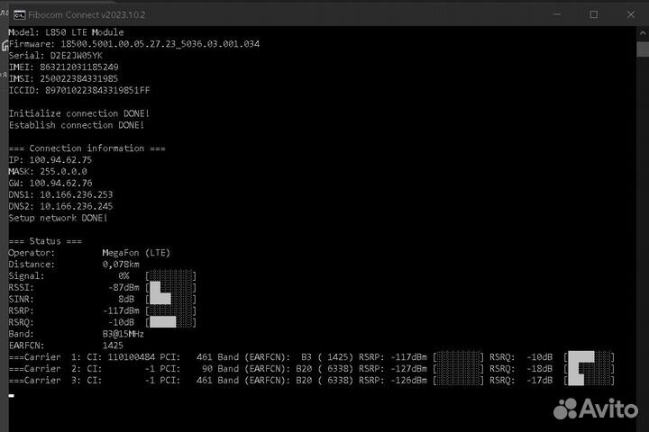
Task: Click the MegaFon (LTE) operator text
Action: [136, 253]
